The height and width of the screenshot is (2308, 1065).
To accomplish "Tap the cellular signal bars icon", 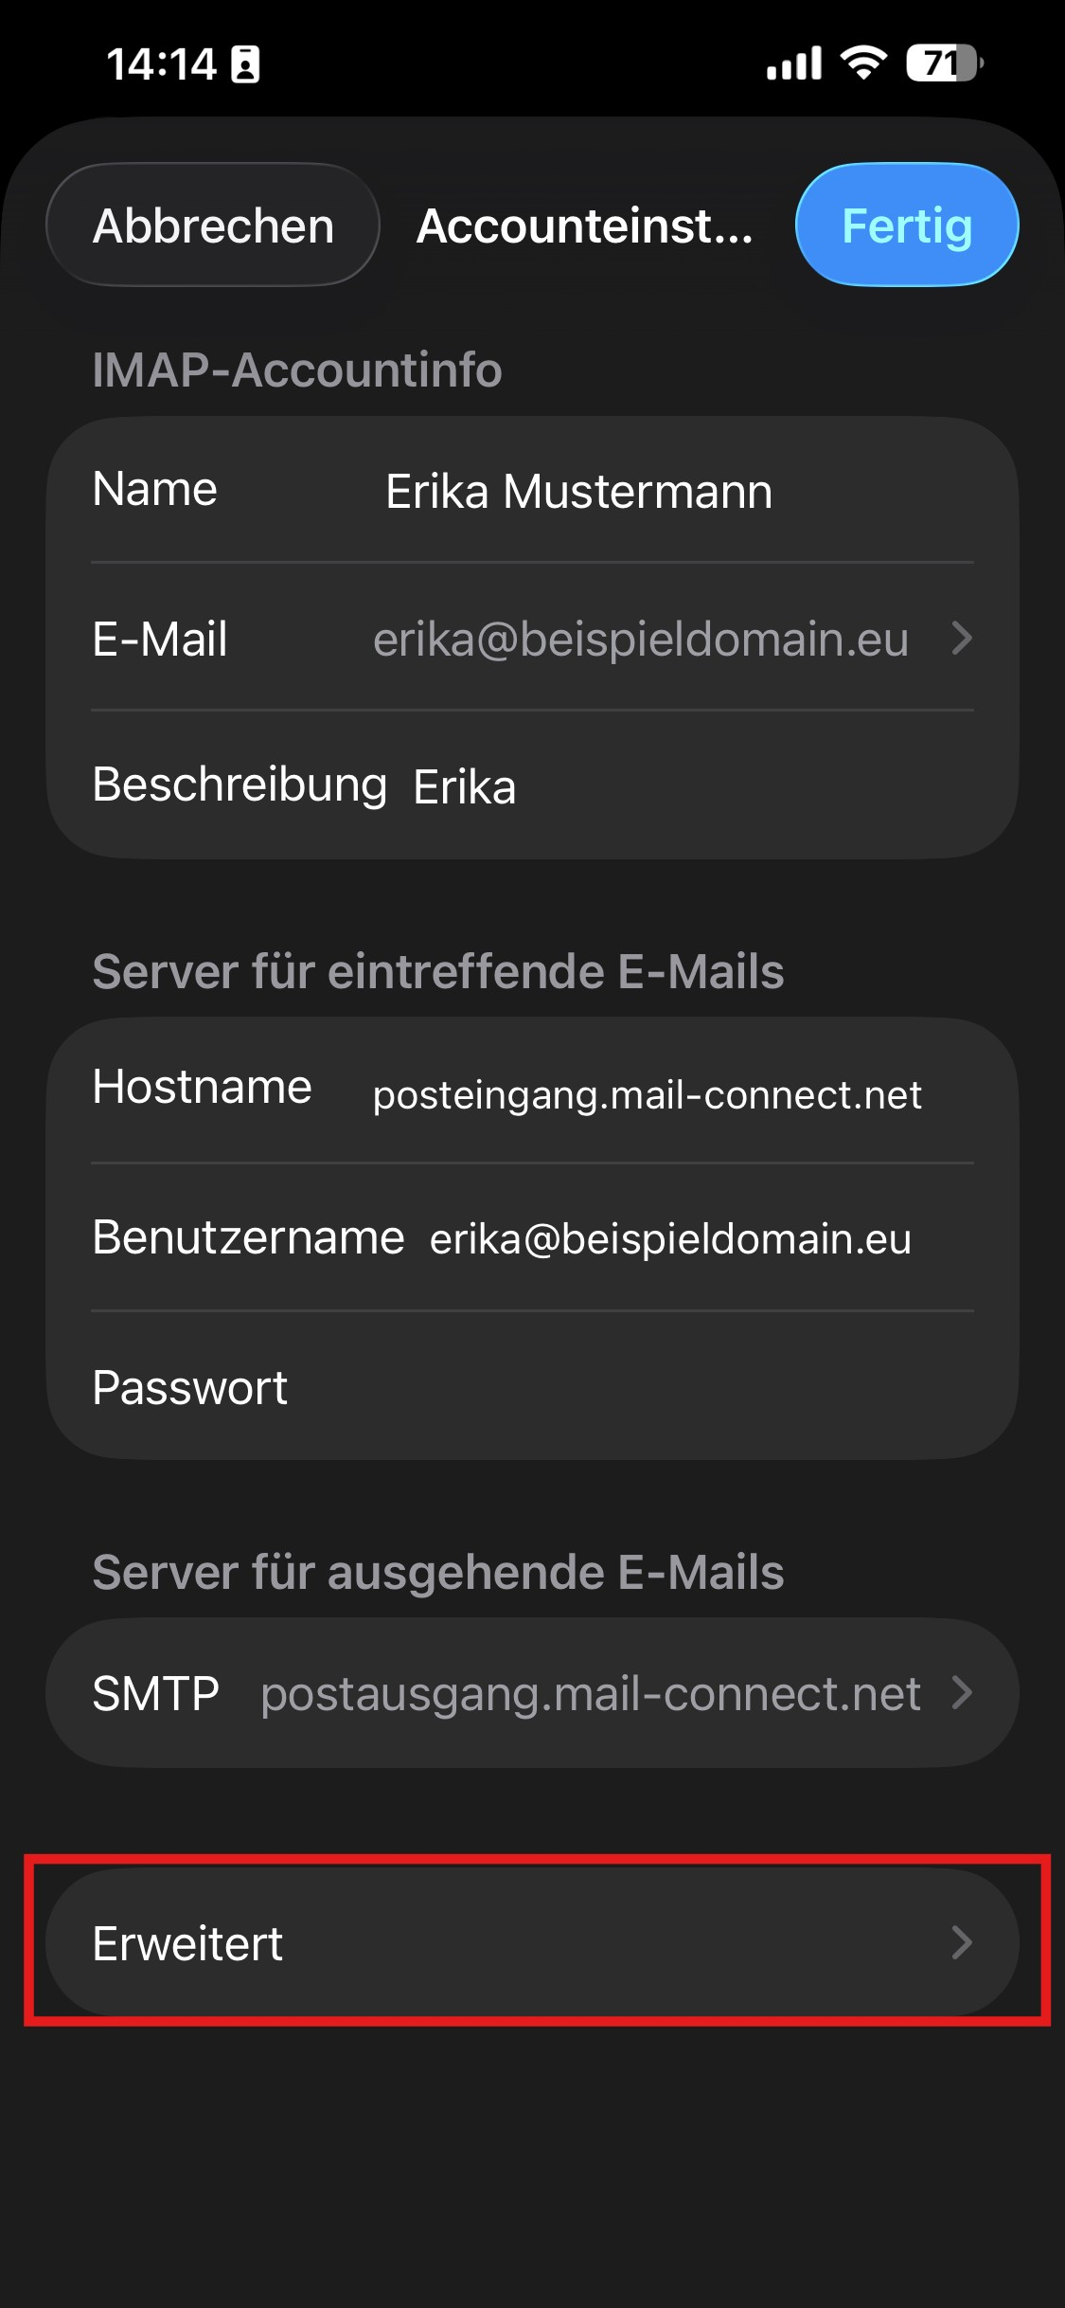I will (x=793, y=63).
